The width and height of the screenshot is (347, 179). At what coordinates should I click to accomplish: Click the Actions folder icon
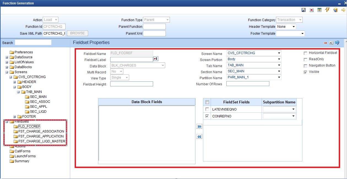point(12,146)
